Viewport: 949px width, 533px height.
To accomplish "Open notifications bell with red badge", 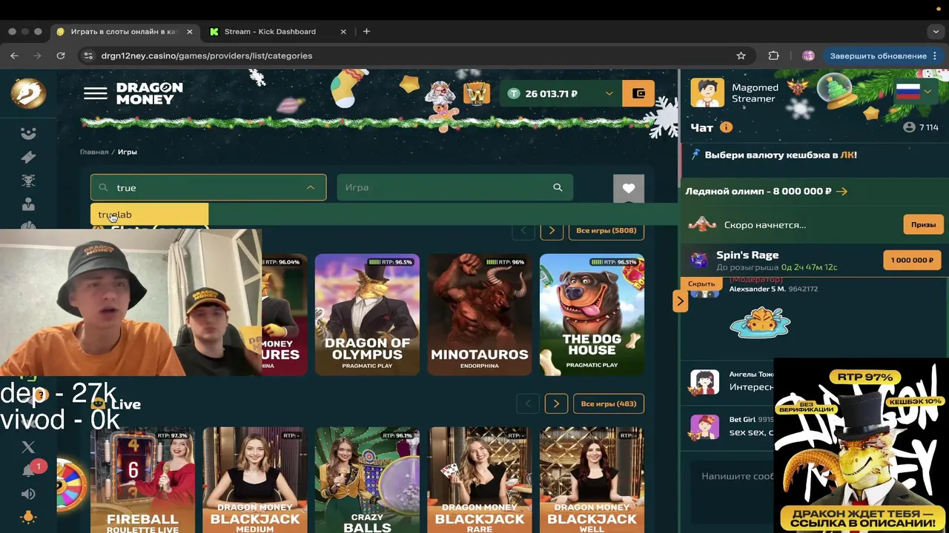I will coord(30,470).
